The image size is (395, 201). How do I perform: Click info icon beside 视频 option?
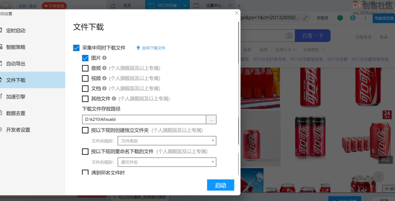coord(104,78)
